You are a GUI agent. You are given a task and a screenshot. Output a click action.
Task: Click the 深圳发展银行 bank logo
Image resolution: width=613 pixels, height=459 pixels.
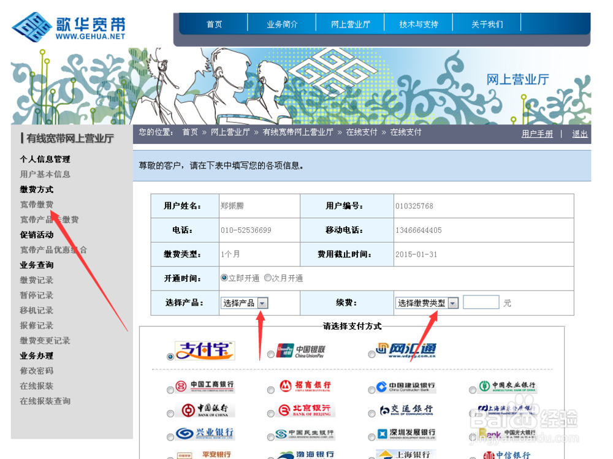[406, 433]
